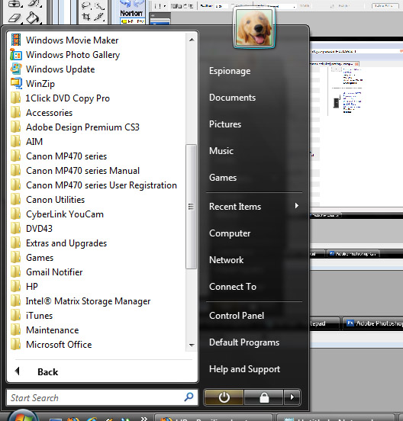Open the Games folder in programs list
403x421 pixels.
[40, 258]
